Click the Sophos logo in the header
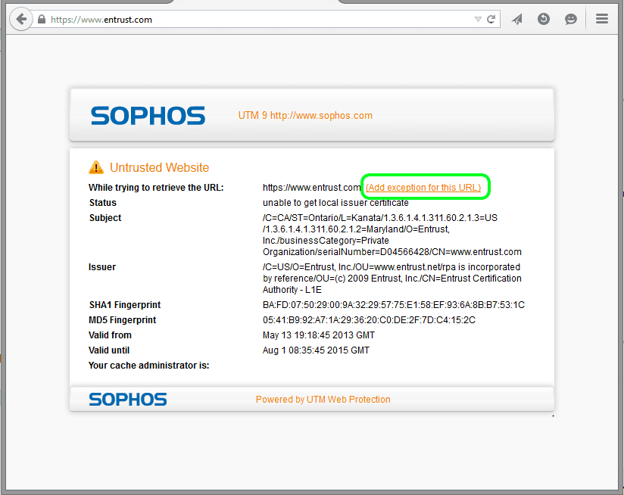This screenshot has width=624, height=495. click(148, 116)
